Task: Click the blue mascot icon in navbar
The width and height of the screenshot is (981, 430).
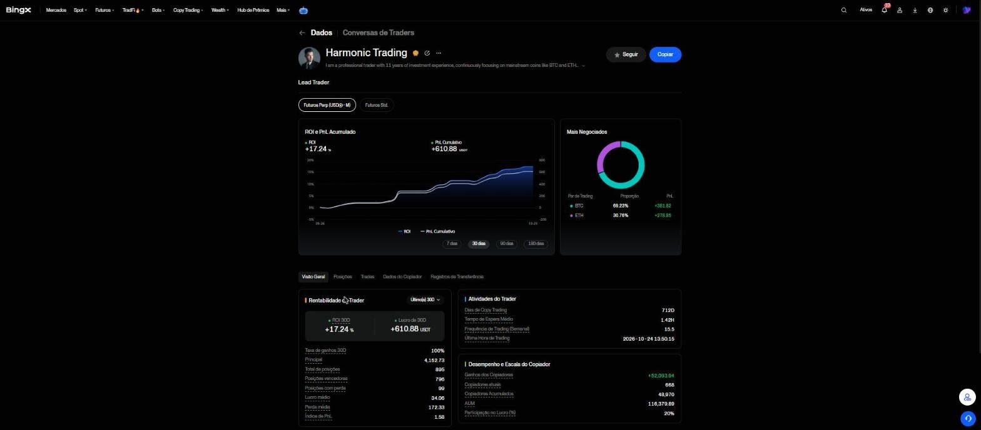Action: tap(303, 10)
